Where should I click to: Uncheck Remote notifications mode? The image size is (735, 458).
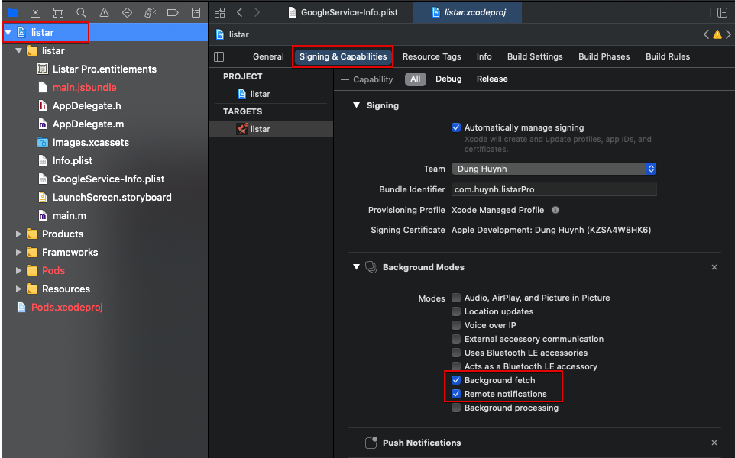(455, 394)
